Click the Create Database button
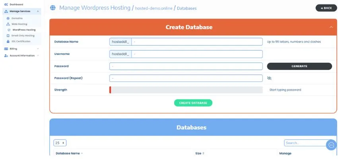Viewport: 338px width, 159px height. pyautogui.click(x=193, y=103)
